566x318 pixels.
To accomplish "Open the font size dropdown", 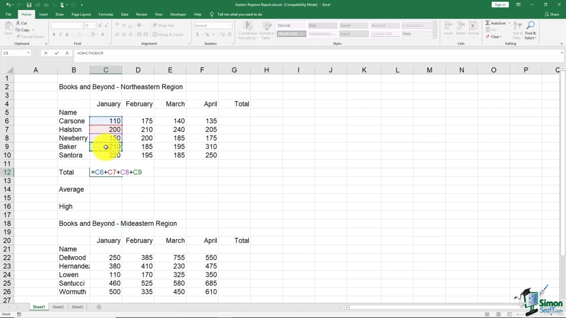I will 94,26.
